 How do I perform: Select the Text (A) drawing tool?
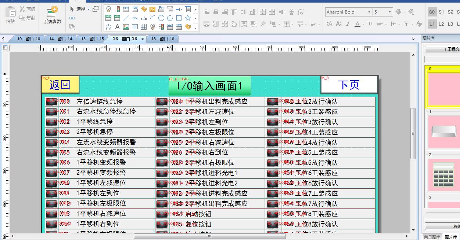click(x=117, y=27)
